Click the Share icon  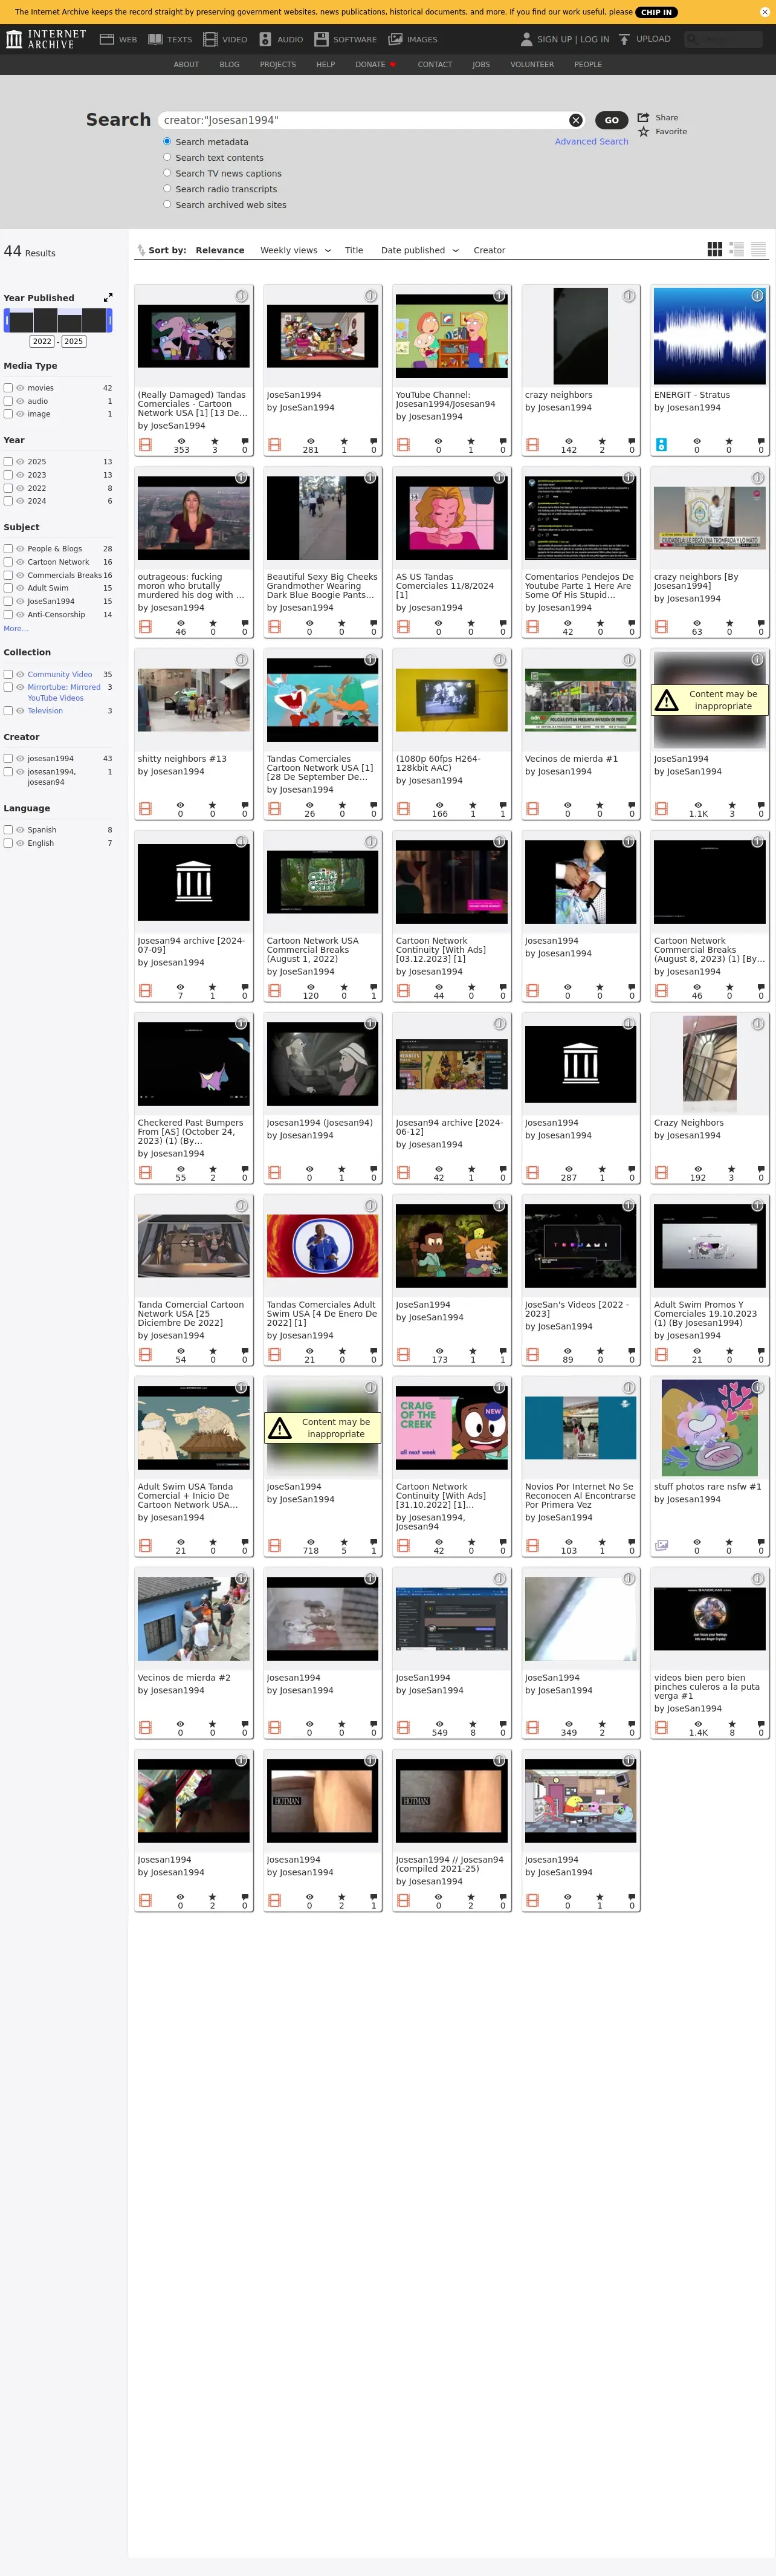pyautogui.click(x=643, y=117)
